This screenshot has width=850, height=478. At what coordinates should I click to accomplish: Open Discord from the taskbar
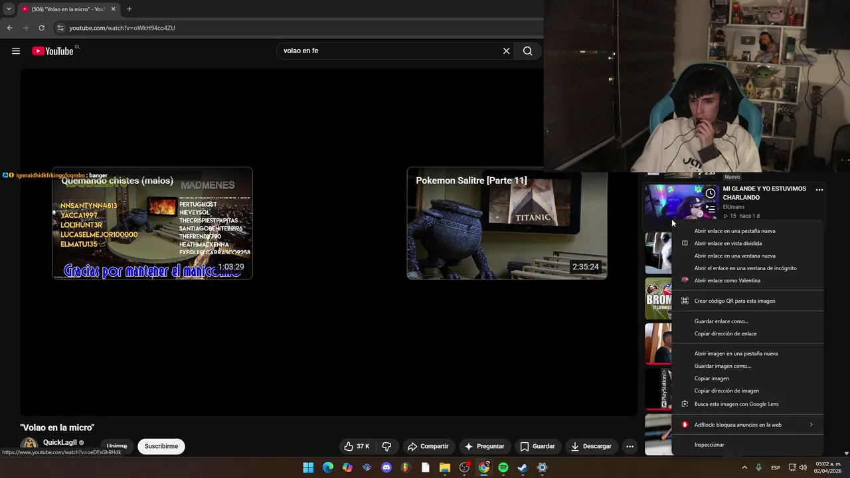386,467
